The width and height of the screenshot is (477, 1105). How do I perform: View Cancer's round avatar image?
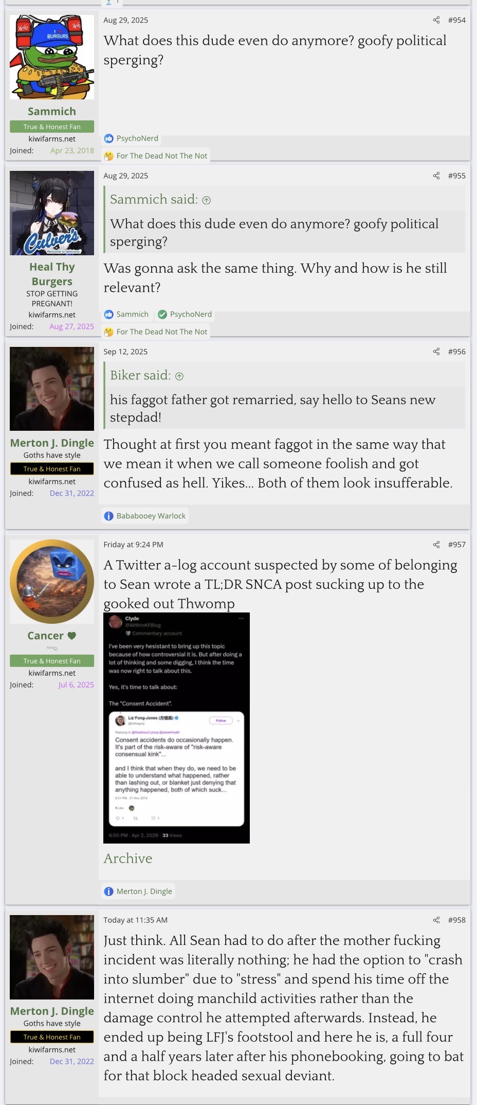pyautogui.click(x=52, y=582)
